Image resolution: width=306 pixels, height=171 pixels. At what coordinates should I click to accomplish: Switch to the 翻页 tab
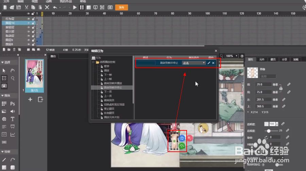click(273, 60)
